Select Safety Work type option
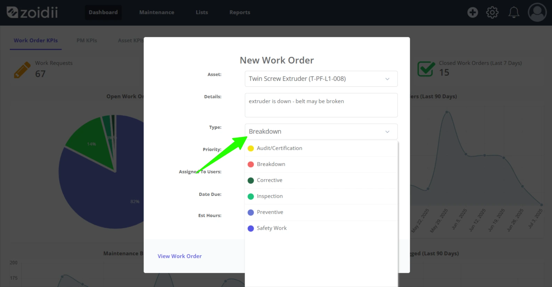 (x=321, y=228)
